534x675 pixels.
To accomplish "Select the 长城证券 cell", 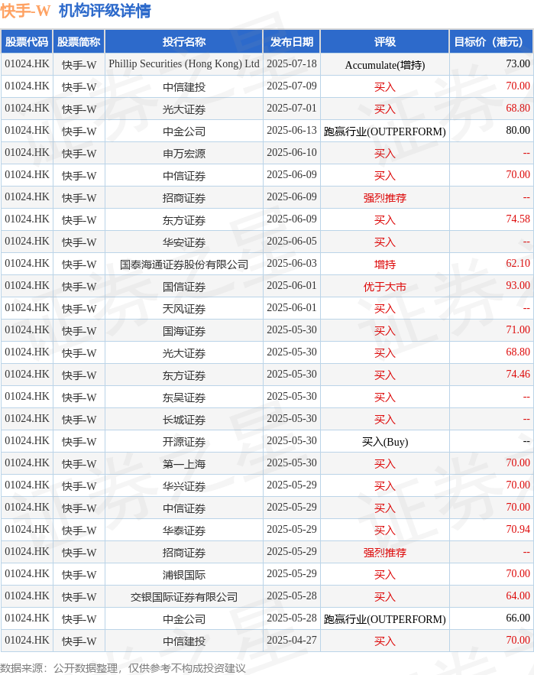I will (184, 420).
